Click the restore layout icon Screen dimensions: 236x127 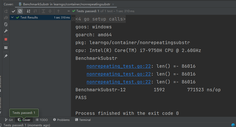coord(6,47)
